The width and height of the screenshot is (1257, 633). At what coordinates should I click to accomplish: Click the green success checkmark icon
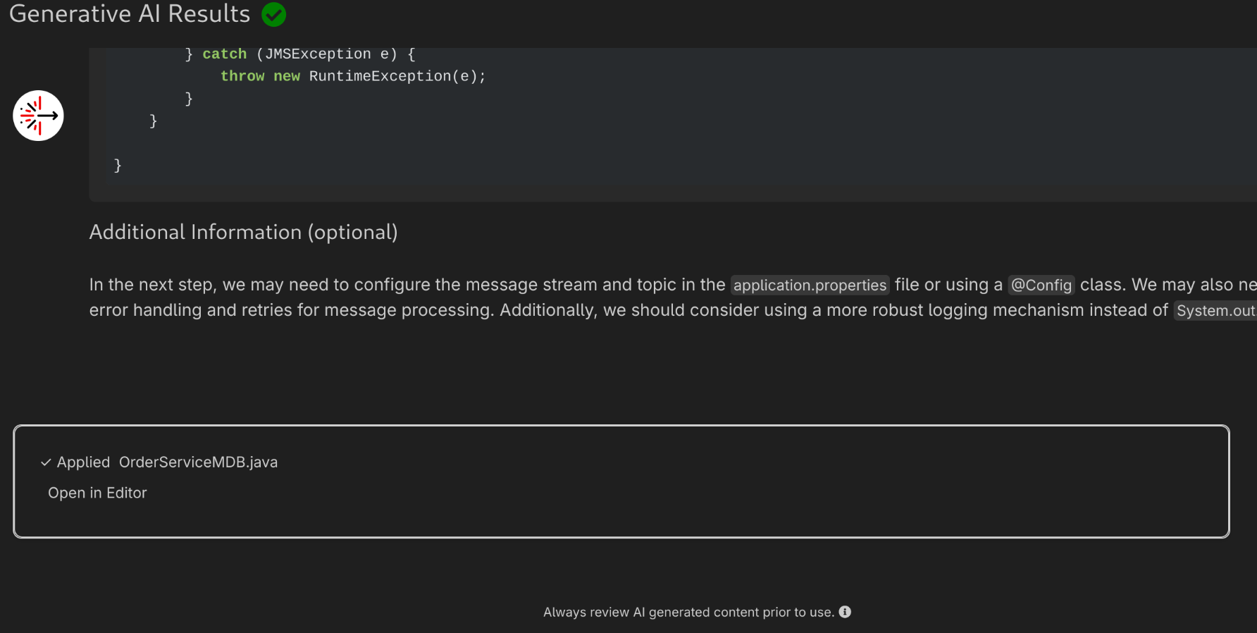[274, 14]
